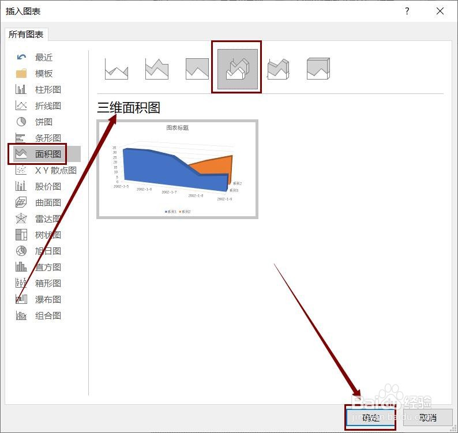This screenshot has width=458, height=433.
Task: Click the 雷达图 category label
Action: [x=48, y=219]
